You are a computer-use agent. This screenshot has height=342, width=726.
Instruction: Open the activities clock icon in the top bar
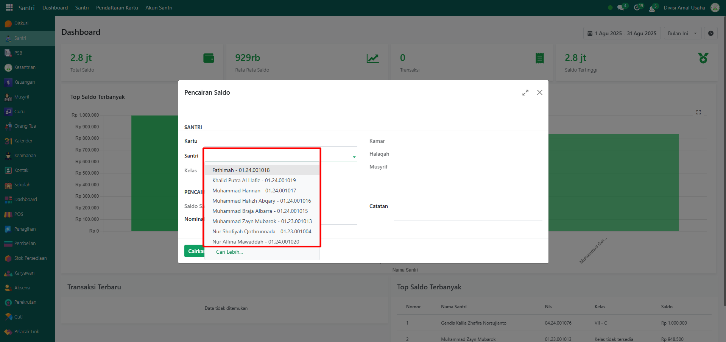pyautogui.click(x=637, y=8)
